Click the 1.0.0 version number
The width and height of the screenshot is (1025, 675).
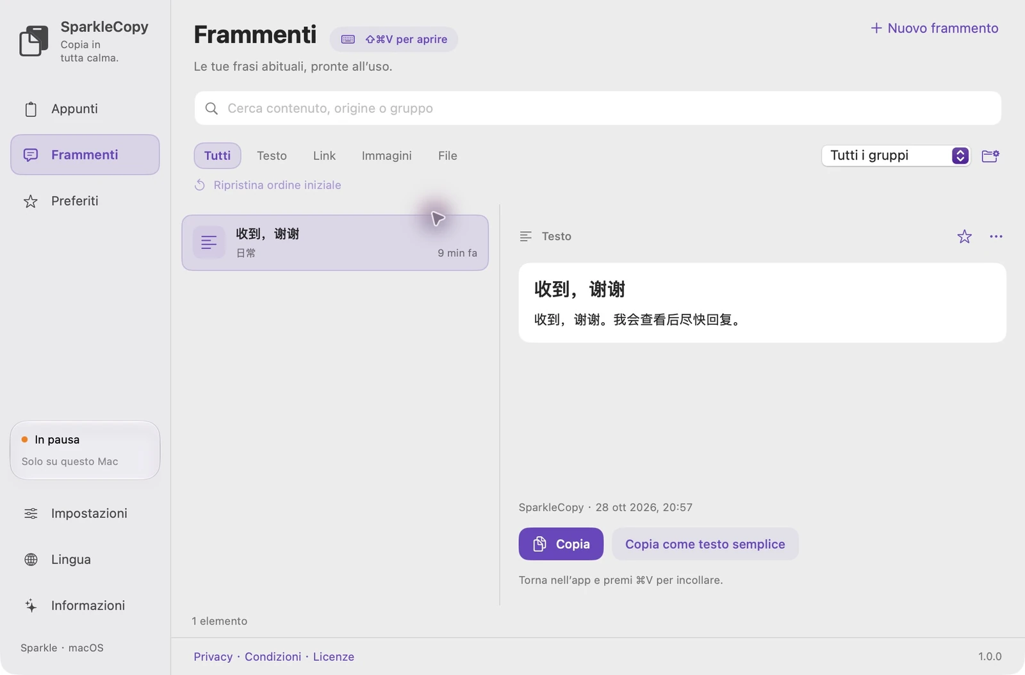coord(990,656)
